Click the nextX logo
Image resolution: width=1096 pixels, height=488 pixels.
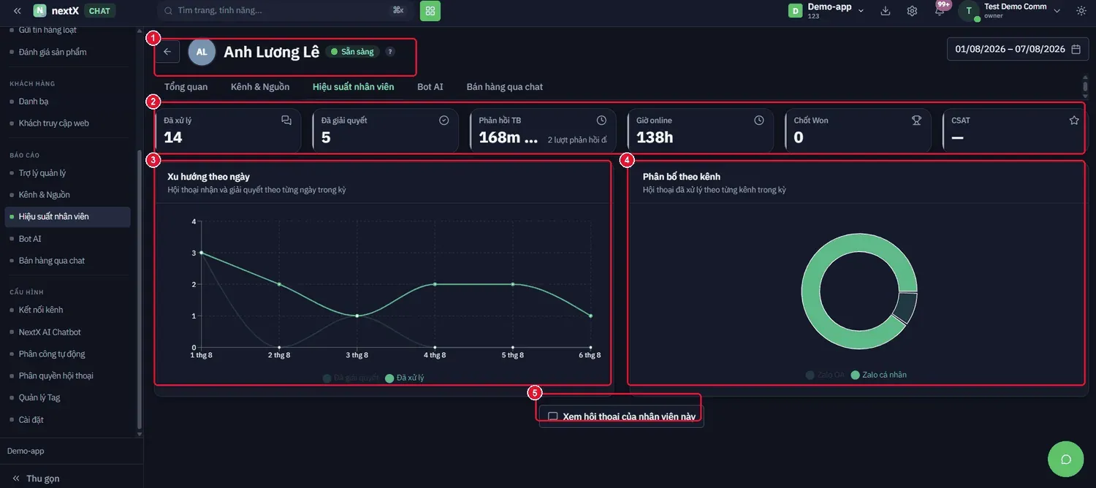[56, 11]
